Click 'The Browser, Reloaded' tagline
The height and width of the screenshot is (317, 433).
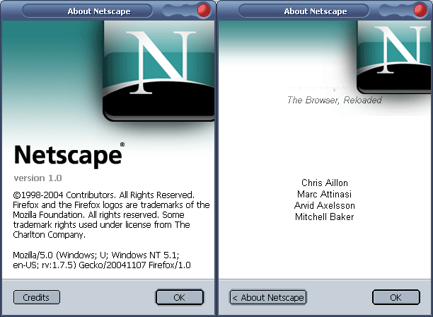click(335, 100)
